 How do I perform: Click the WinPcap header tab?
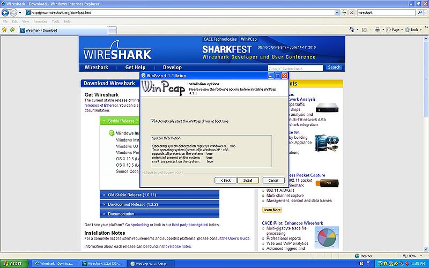click(x=249, y=39)
